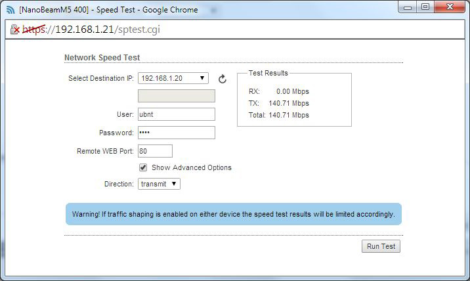Click the NanoBeamM5 400 window title text
This screenshot has width=470, height=281.
54,10
